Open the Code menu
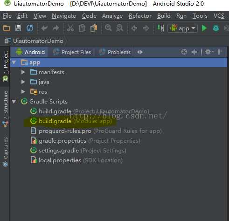This screenshot has height=221, width=229. 89,16
